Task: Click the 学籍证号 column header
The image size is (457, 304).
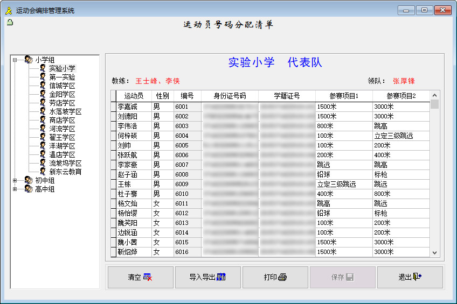Action: coord(287,96)
